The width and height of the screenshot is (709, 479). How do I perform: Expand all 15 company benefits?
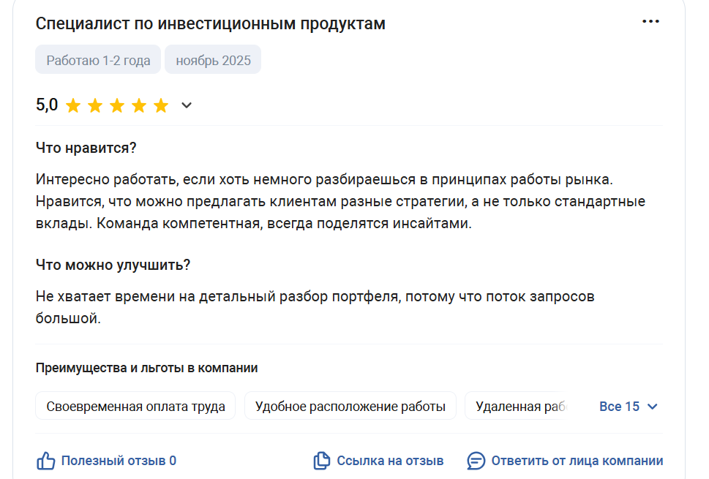[628, 407]
